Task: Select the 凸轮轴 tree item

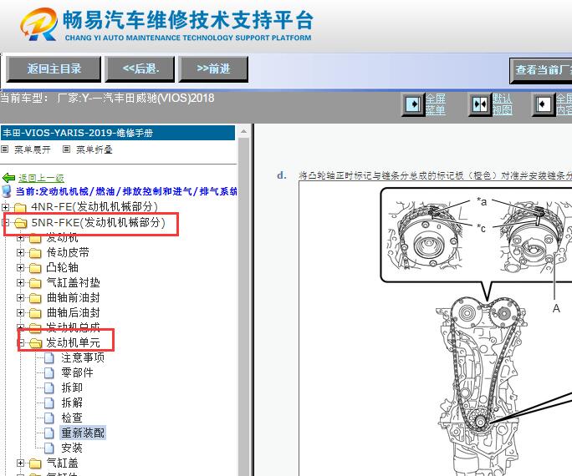Action: tap(63, 267)
